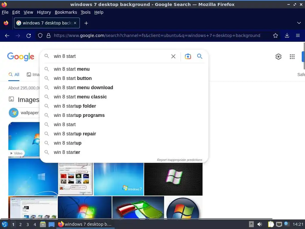The height and width of the screenshot is (229, 305).
Task: Click the show desktop icon in taskbar
Action: (x=51, y=225)
